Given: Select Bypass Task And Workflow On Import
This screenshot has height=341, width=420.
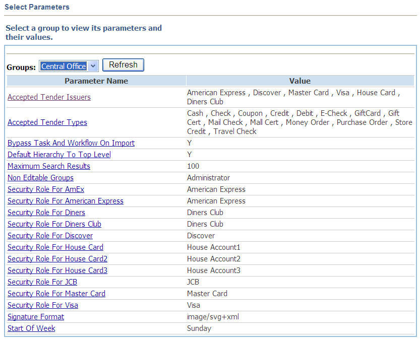Looking at the screenshot, I should 71,143.
